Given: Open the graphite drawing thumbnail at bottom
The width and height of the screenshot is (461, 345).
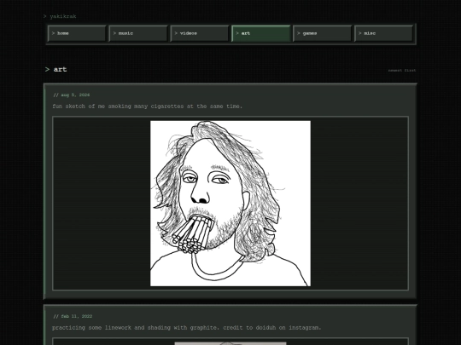Looking at the screenshot, I should [x=230, y=343].
